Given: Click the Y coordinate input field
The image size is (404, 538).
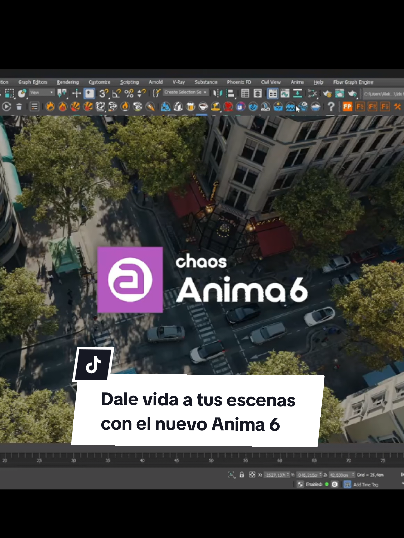Looking at the screenshot, I should 308,475.
